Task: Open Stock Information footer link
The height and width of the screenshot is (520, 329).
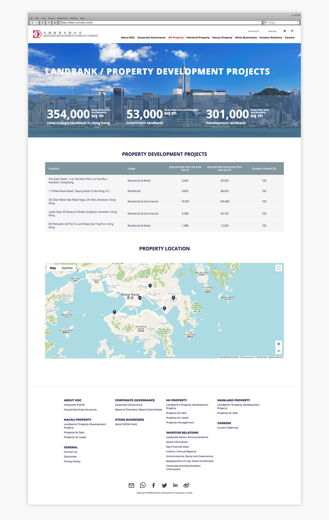Action: [177, 442]
